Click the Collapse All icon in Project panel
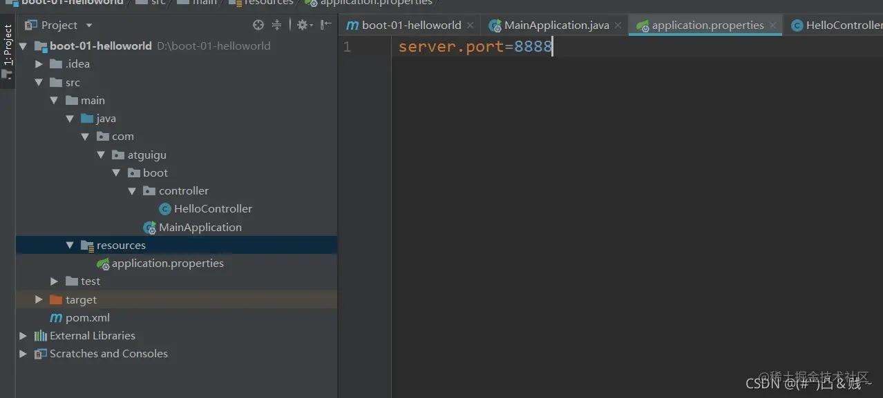Image resolution: width=883 pixels, height=398 pixels. point(276,25)
